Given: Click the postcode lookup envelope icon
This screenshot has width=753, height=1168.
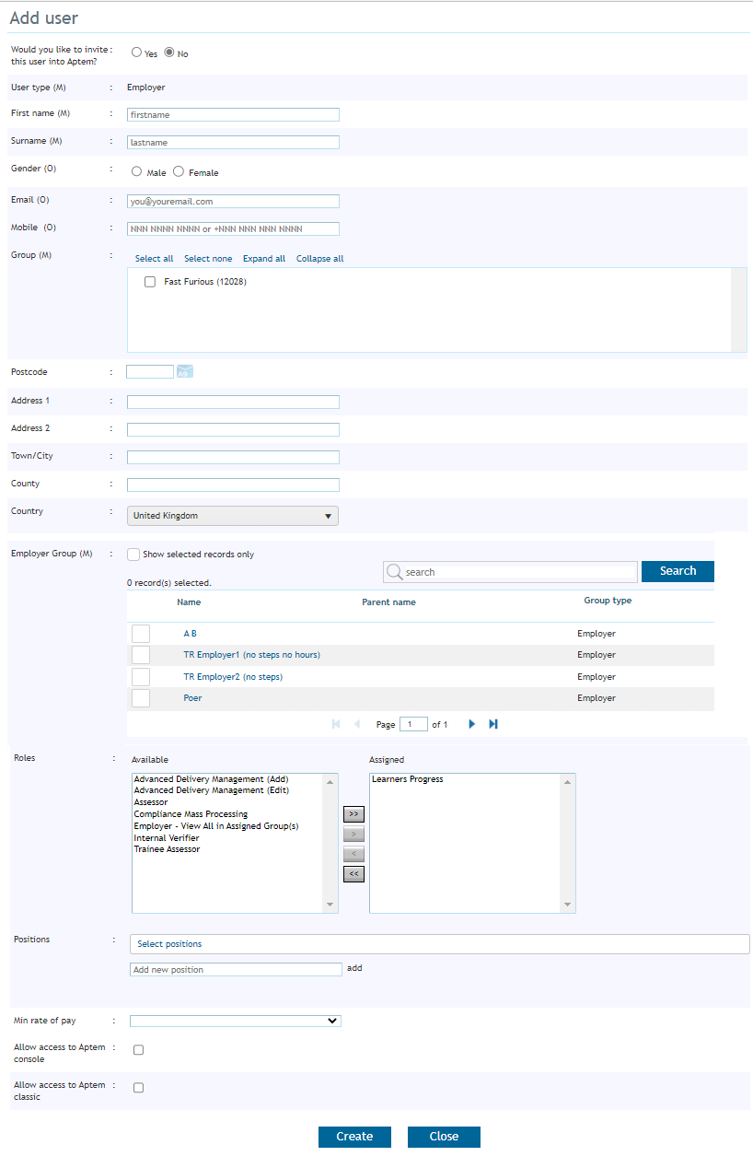Looking at the screenshot, I should pos(185,371).
